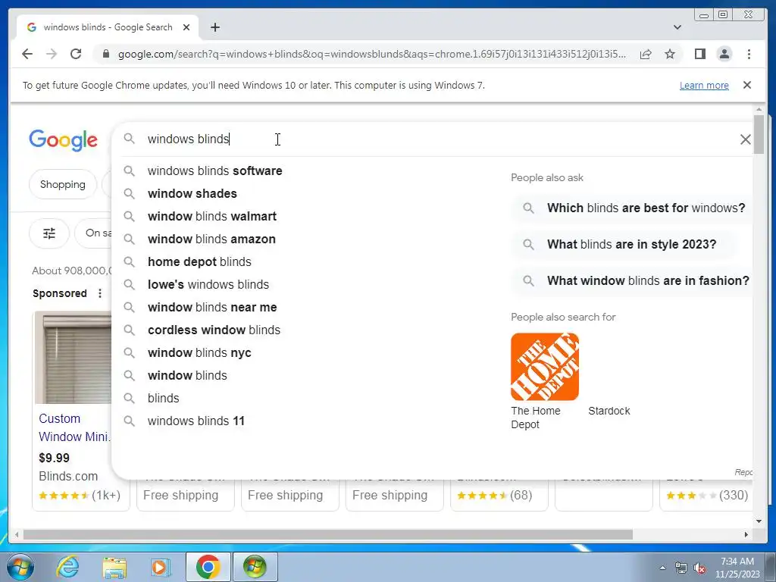
Task: Open the taskbar clock showing 7:34 AM
Action: (x=737, y=568)
